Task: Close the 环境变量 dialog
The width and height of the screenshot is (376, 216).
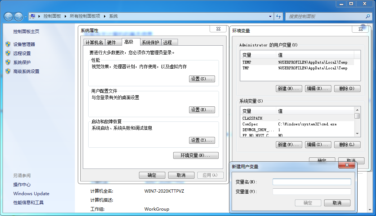Action: coord(361,29)
